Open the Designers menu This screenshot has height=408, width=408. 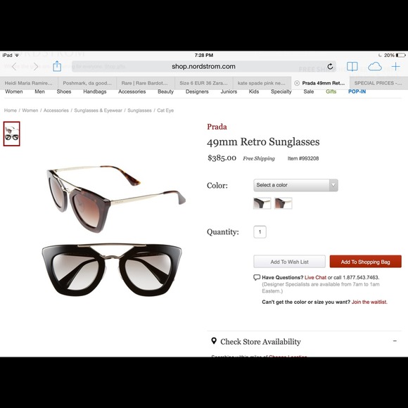pos(197,91)
